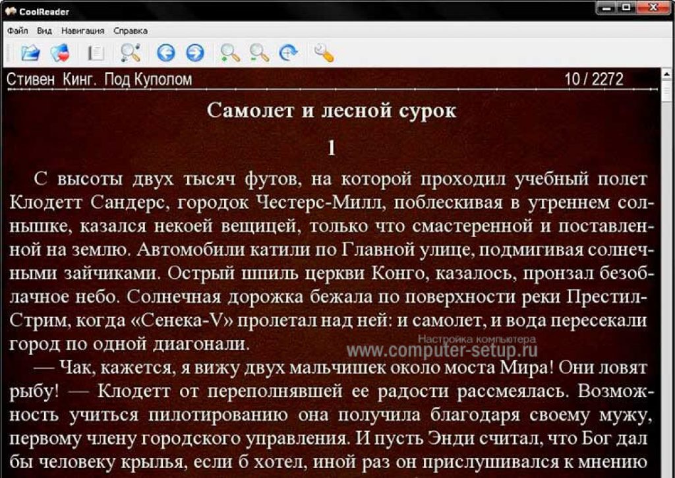Zoom in with the plus magnifier

[x=230, y=53]
